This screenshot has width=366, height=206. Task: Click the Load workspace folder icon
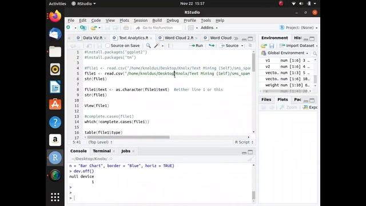[264, 46]
